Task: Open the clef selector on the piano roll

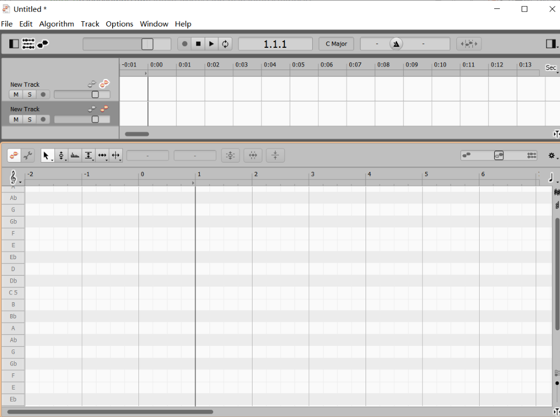Action: pyautogui.click(x=13, y=177)
